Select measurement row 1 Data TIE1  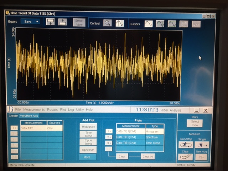coord(33,128)
